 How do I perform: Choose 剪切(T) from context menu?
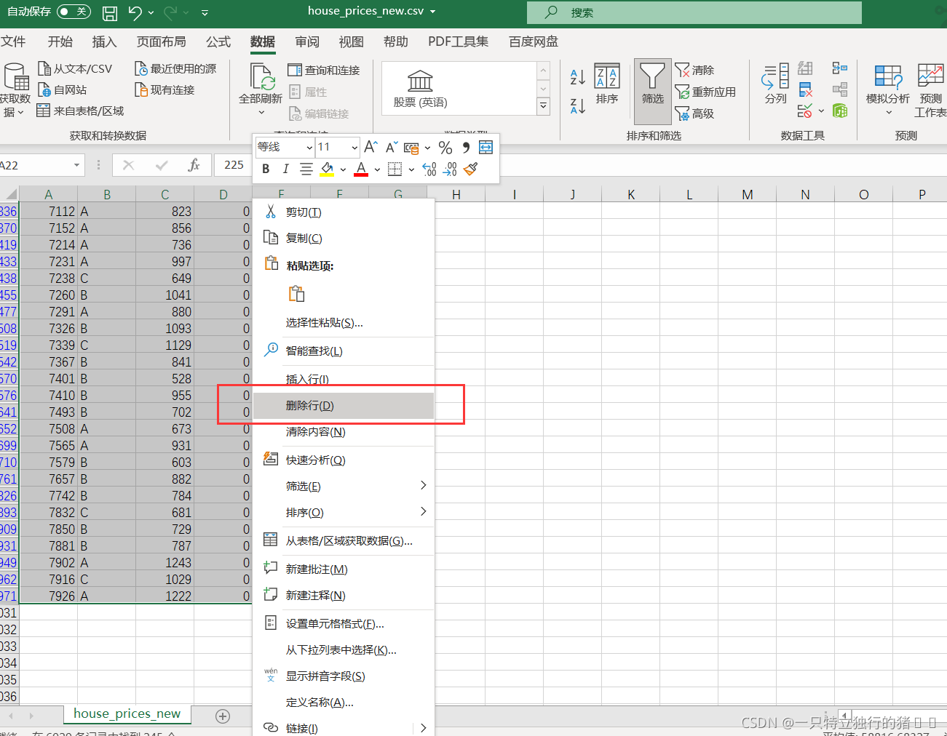click(x=344, y=212)
